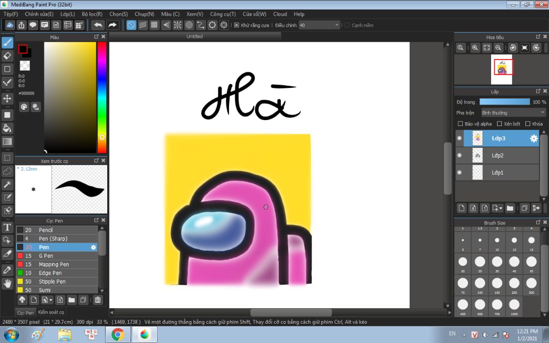Zoom out on navigator panel
Image resolution: width=549 pixels, height=343 pixels.
coord(498,48)
